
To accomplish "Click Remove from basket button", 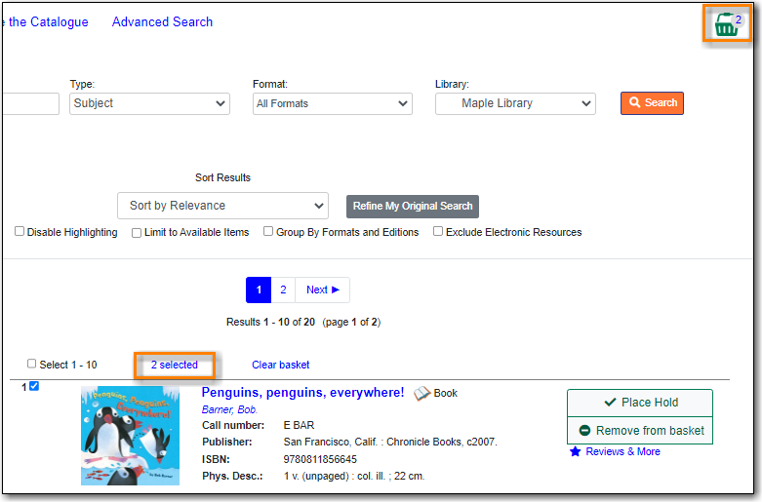I will click(640, 430).
